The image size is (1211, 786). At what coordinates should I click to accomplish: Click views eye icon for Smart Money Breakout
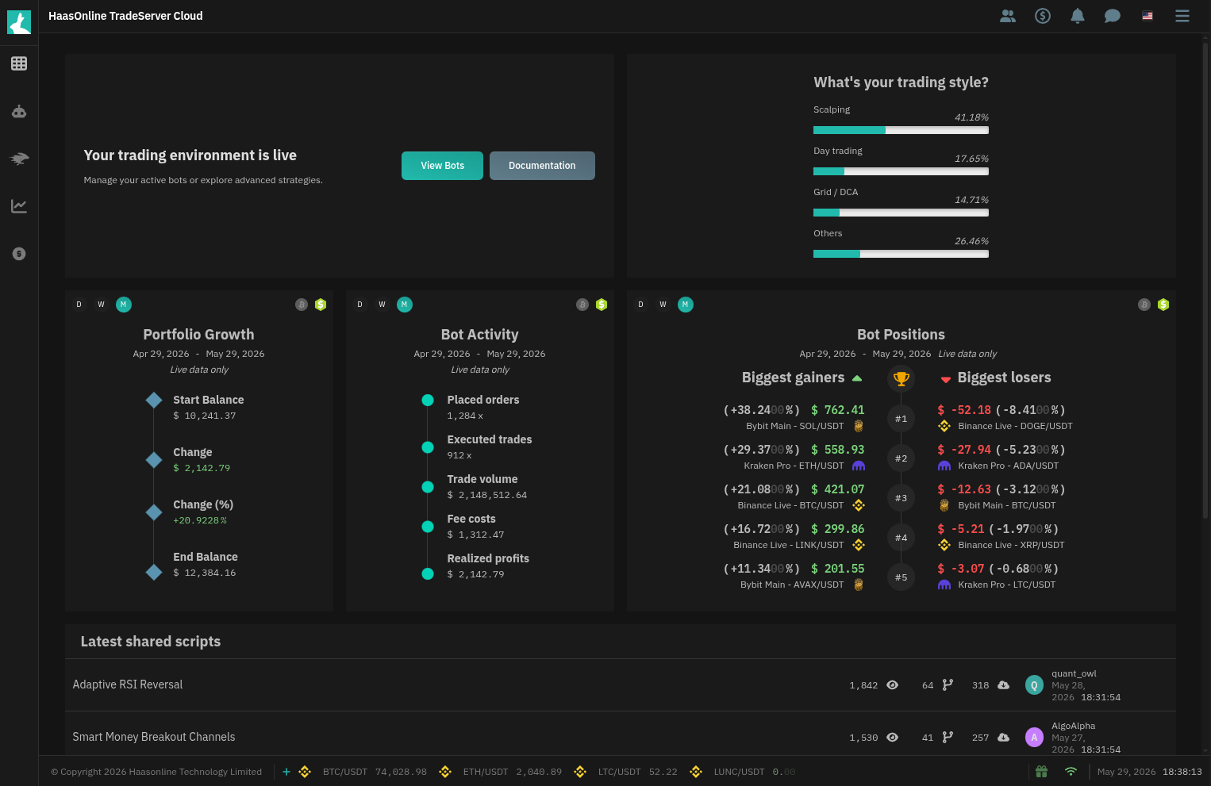(892, 738)
